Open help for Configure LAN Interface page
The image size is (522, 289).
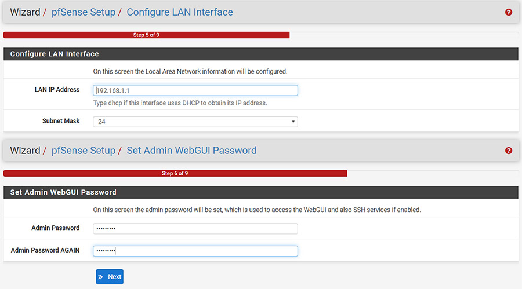coord(508,12)
